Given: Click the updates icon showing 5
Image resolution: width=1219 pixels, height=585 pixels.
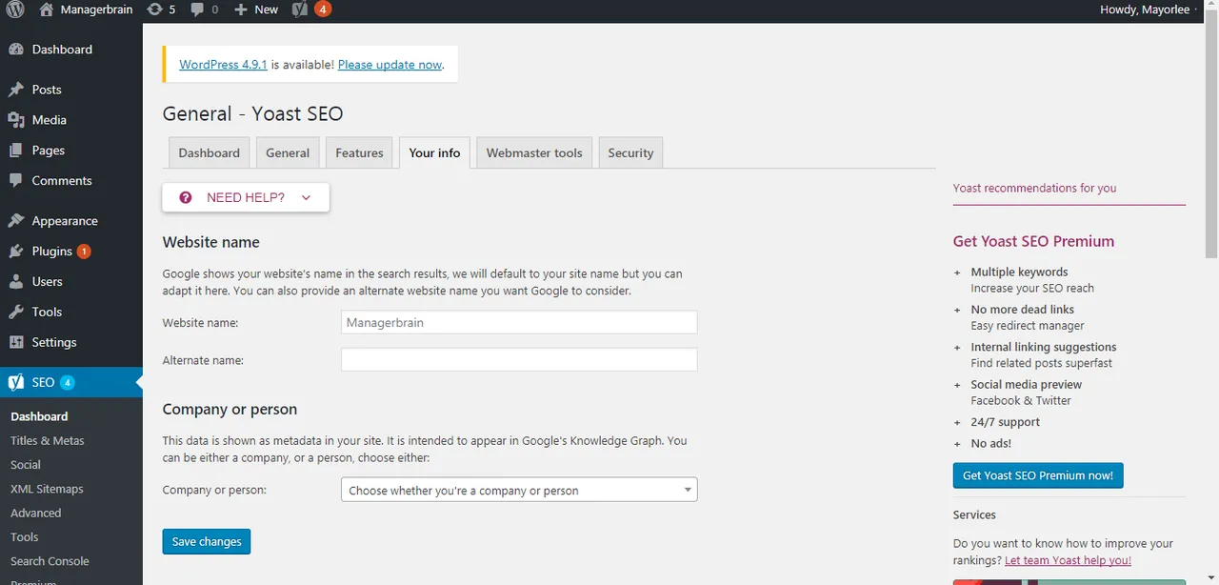Looking at the screenshot, I should [154, 10].
